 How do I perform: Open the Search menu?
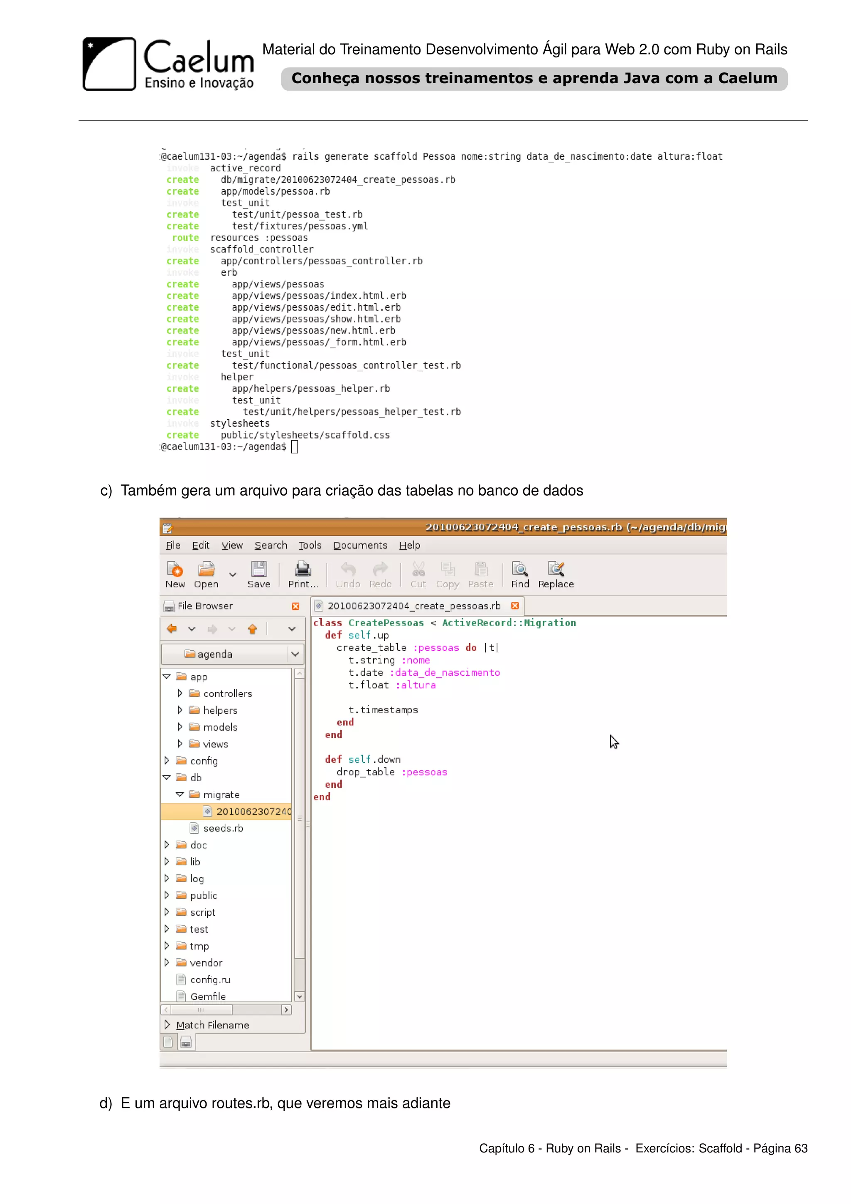pos(271,545)
